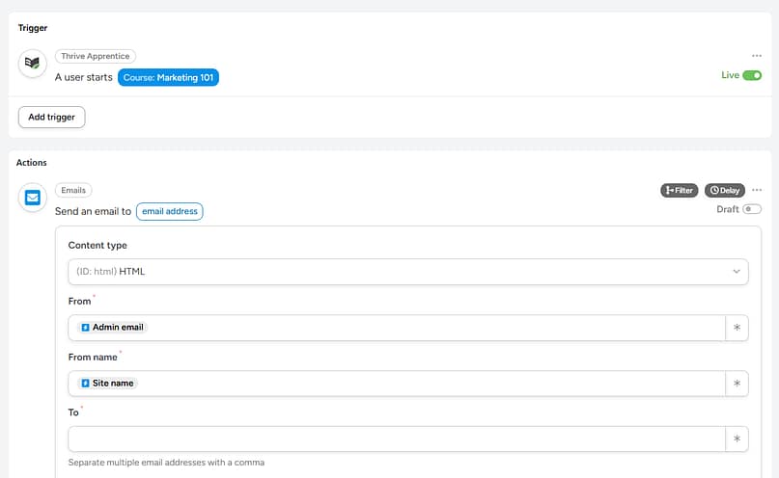
Task: Click the Thrive Apprentice label tag
Action: pyautogui.click(x=96, y=57)
